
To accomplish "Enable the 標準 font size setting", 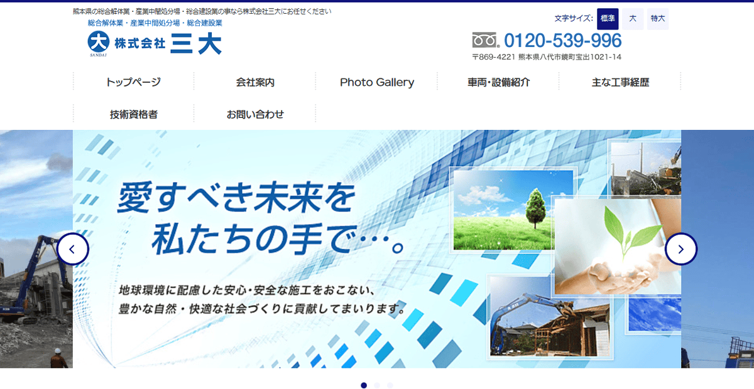I will click(606, 19).
